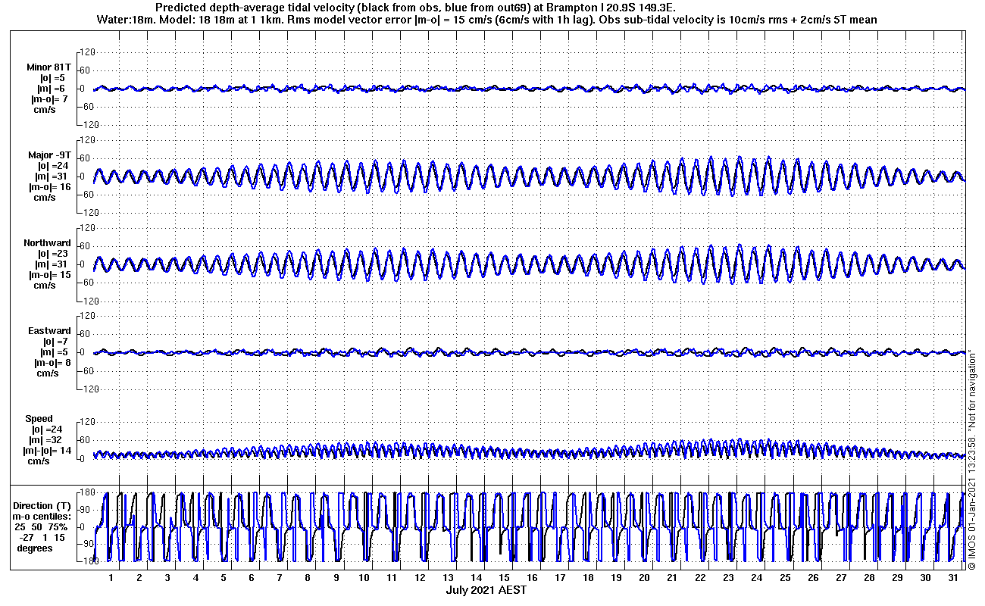Click day 10 on the date axis
This screenshot has height=606, width=985.
(x=364, y=577)
